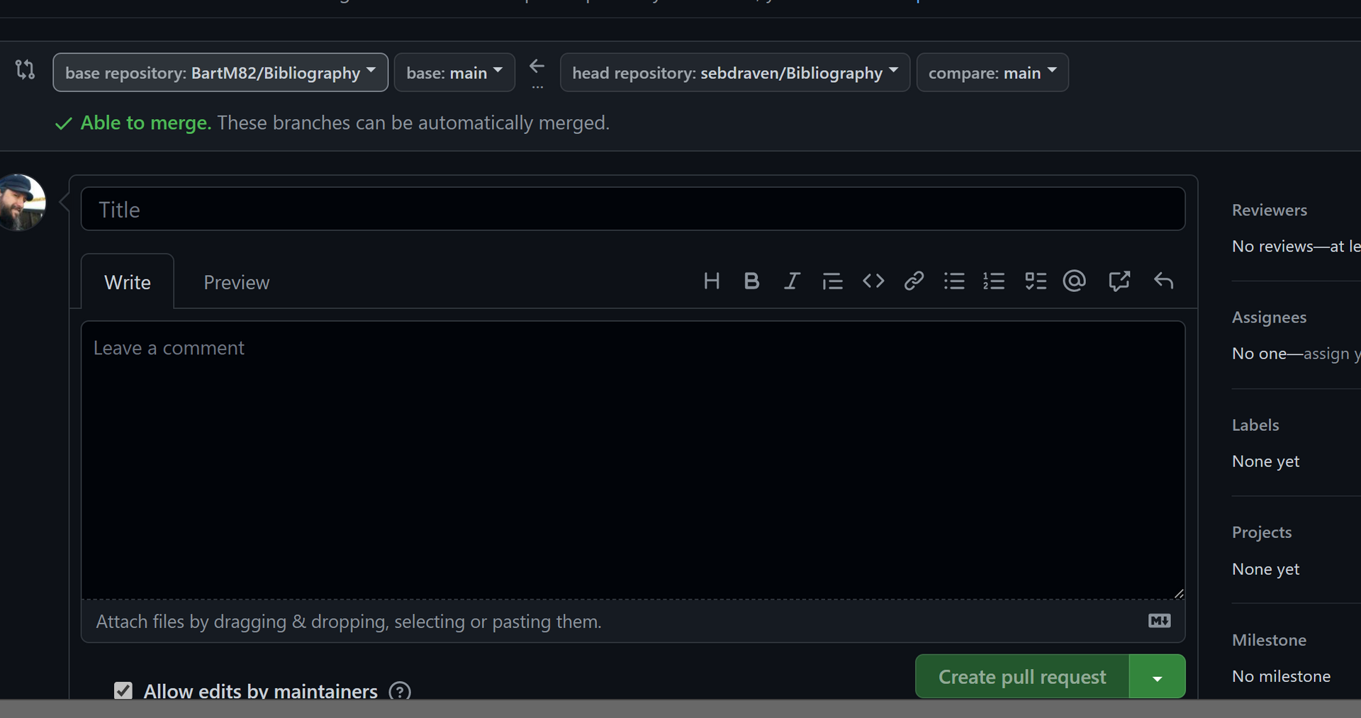
Task: Insert a task list
Action: pos(1035,281)
